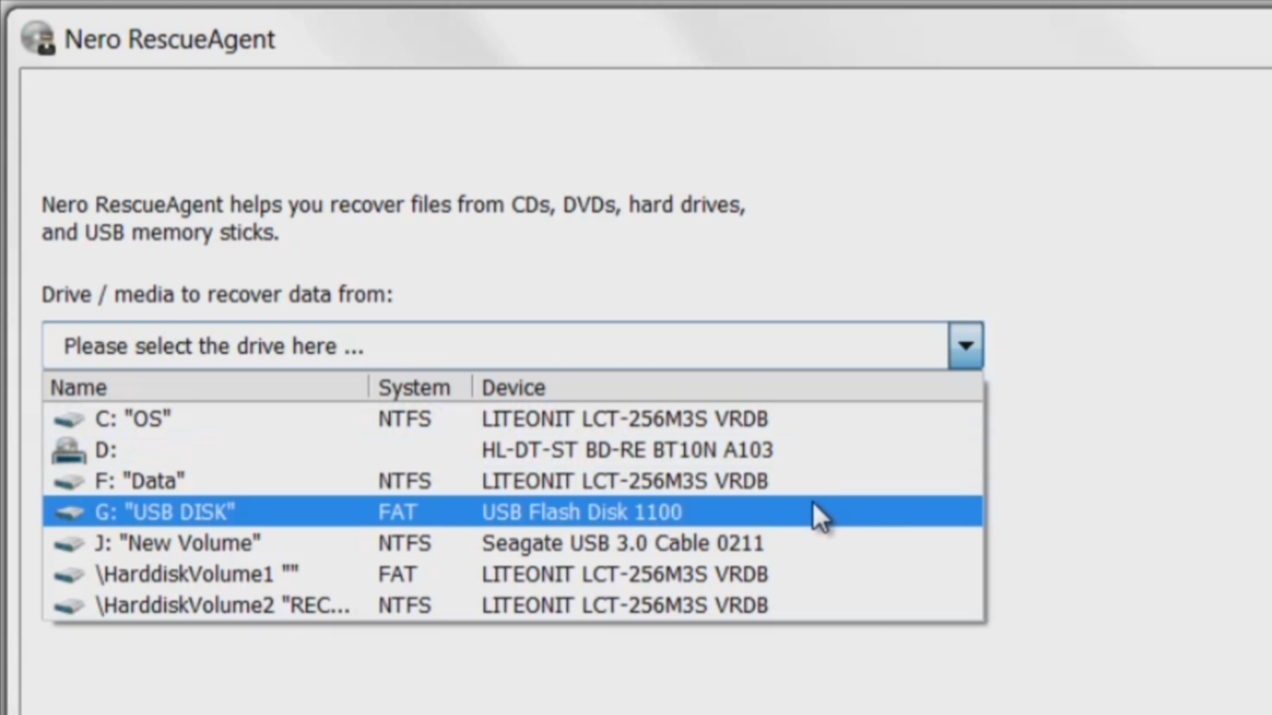Image resolution: width=1272 pixels, height=715 pixels.
Task: Click NTFS in the J: "New Volume" row
Action: point(404,543)
